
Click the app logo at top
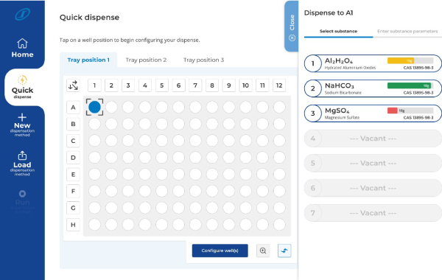(22, 14)
